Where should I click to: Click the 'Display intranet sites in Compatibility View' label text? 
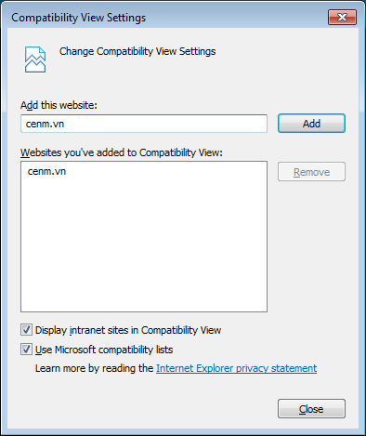[128, 330]
